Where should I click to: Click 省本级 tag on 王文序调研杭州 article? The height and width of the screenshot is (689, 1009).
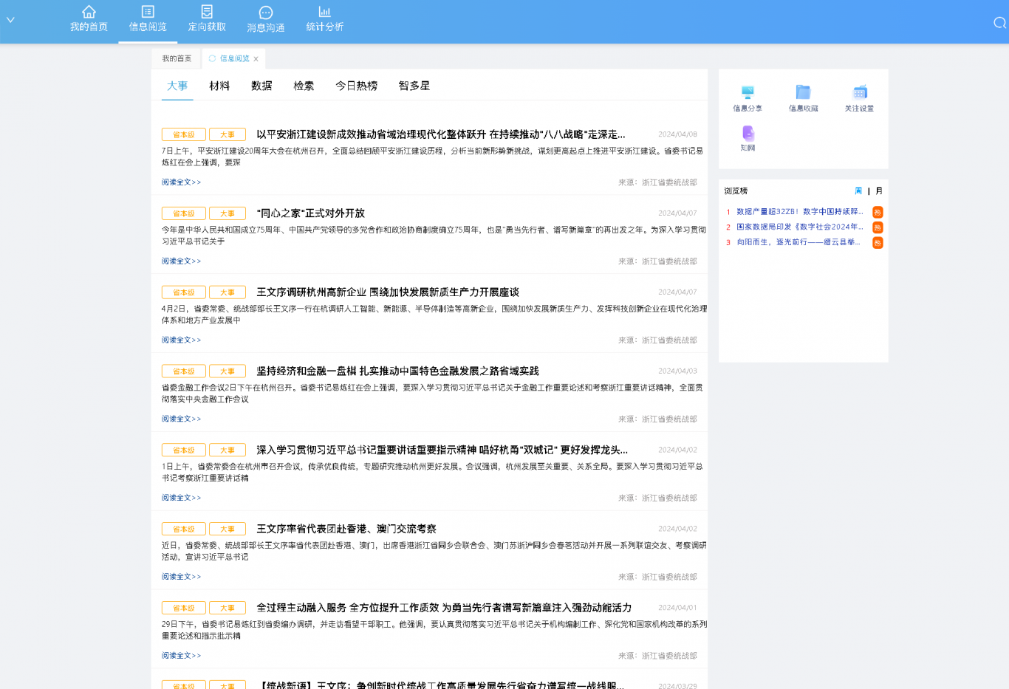pyautogui.click(x=183, y=292)
